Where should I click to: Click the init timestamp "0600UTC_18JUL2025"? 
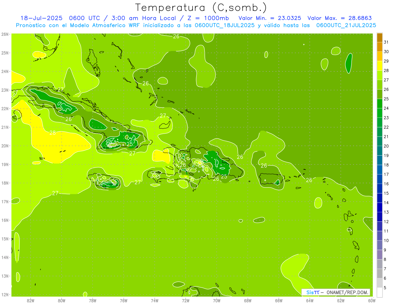pos(224,25)
